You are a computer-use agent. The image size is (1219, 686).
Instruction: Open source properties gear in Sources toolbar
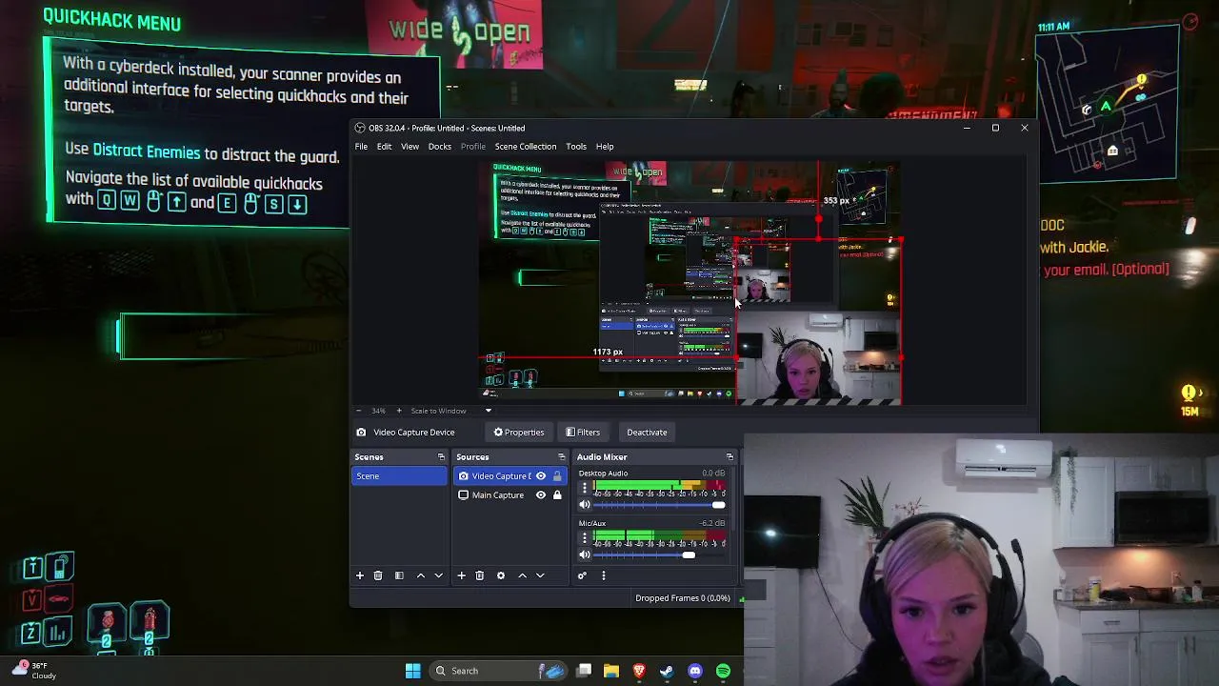tap(501, 575)
